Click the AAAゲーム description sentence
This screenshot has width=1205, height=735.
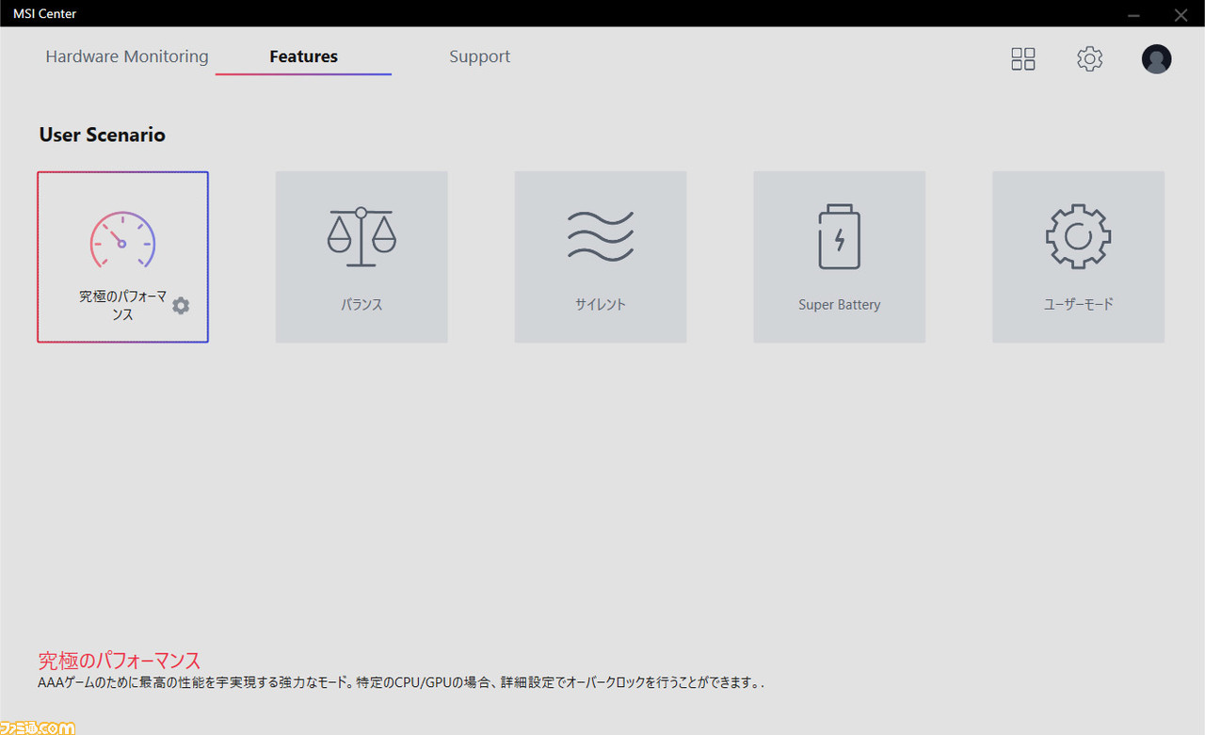tap(401, 683)
